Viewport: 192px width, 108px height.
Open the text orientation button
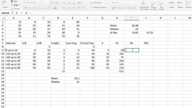80,3
